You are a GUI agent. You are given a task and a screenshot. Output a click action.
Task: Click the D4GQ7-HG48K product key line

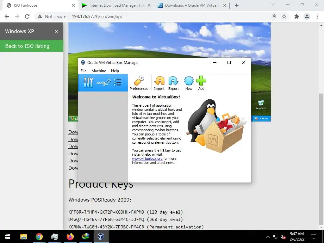pyautogui.click(x=126, y=220)
